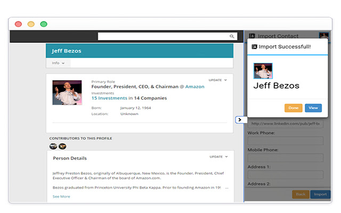Click the Back button
Screen dimensions: 341x213
coord(301,194)
